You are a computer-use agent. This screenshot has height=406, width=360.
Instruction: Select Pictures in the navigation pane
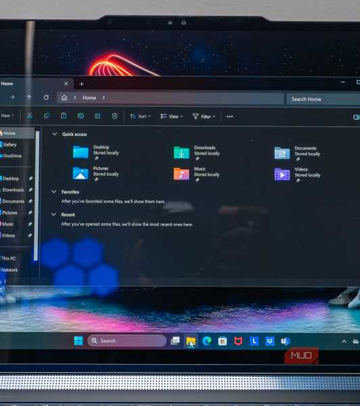tap(10, 212)
